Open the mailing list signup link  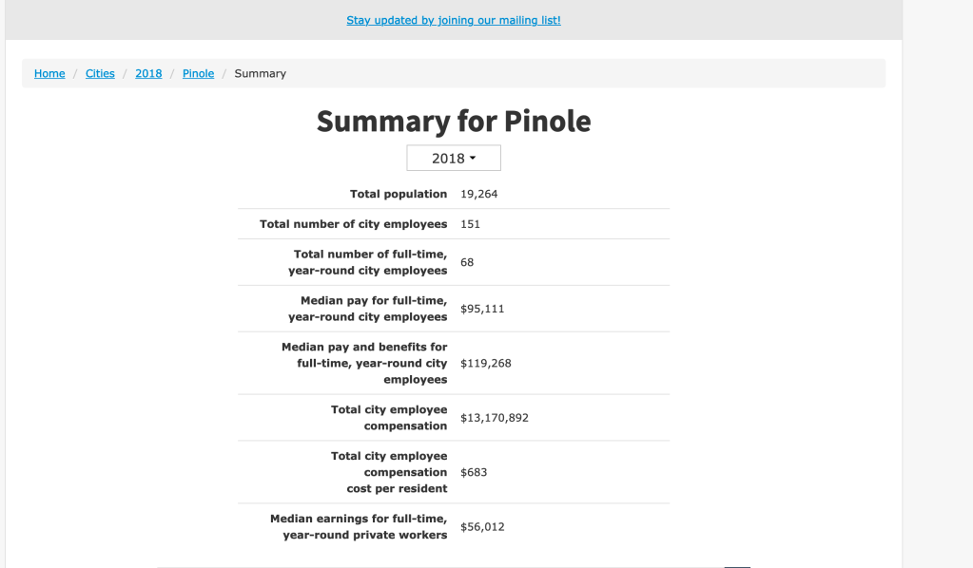coord(453,20)
